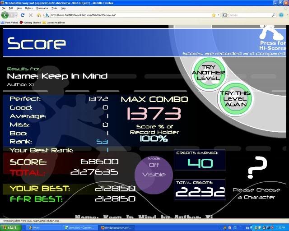Image resolution: width=289 pixels, height=231 pixels.
Task: Click the browser Back arrow button
Action: click(x=5, y=15)
